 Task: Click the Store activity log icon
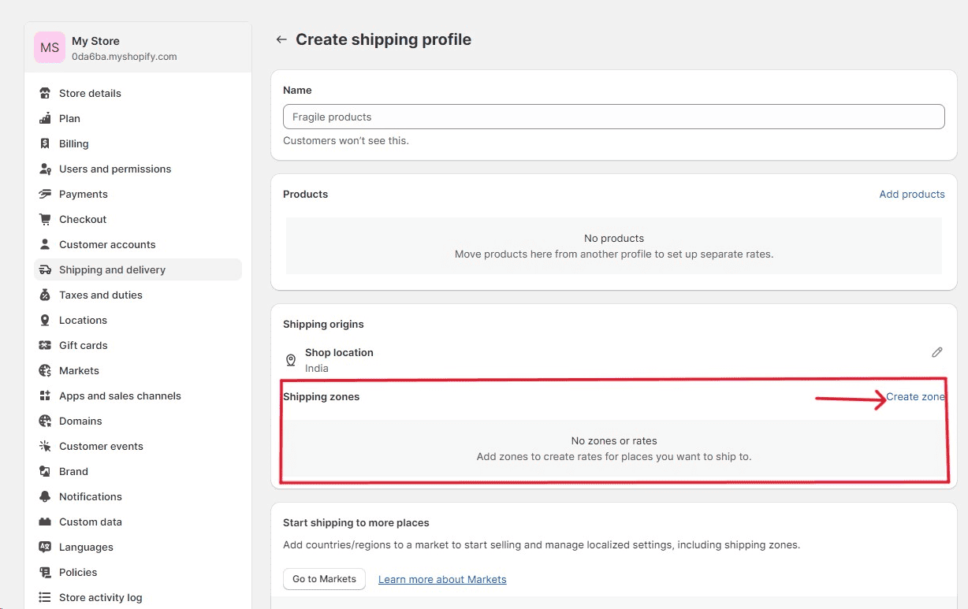point(45,597)
